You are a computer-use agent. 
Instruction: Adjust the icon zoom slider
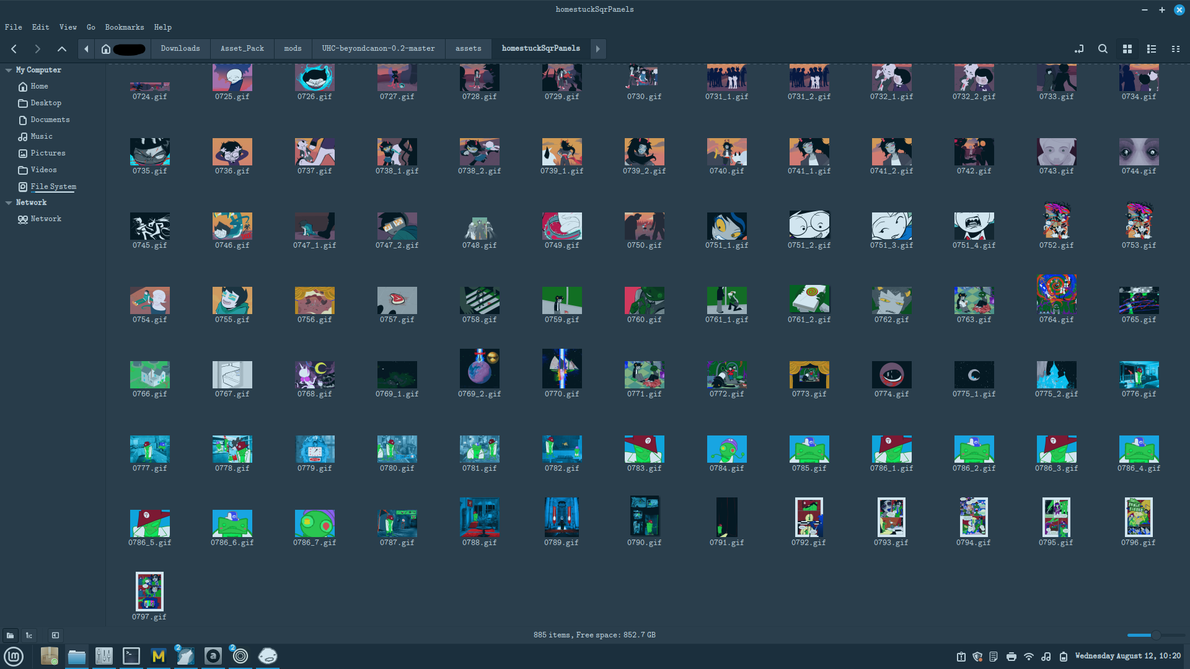pos(1155,635)
